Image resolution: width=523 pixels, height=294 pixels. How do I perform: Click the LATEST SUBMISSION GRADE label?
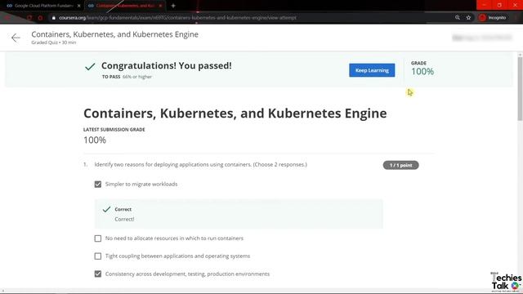pyautogui.click(x=114, y=130)
